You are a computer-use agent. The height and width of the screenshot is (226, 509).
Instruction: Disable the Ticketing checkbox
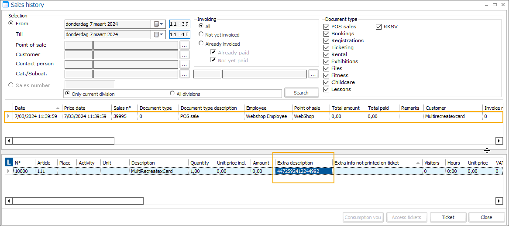pos(327,47)
